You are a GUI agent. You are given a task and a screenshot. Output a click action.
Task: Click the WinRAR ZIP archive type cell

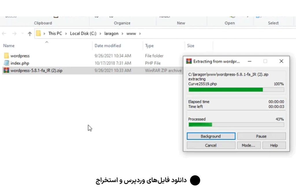tap(163, 70)
